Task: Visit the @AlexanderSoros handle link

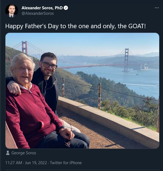Action: pos(38,13)
